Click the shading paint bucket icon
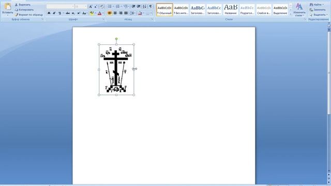 point(140,13)
